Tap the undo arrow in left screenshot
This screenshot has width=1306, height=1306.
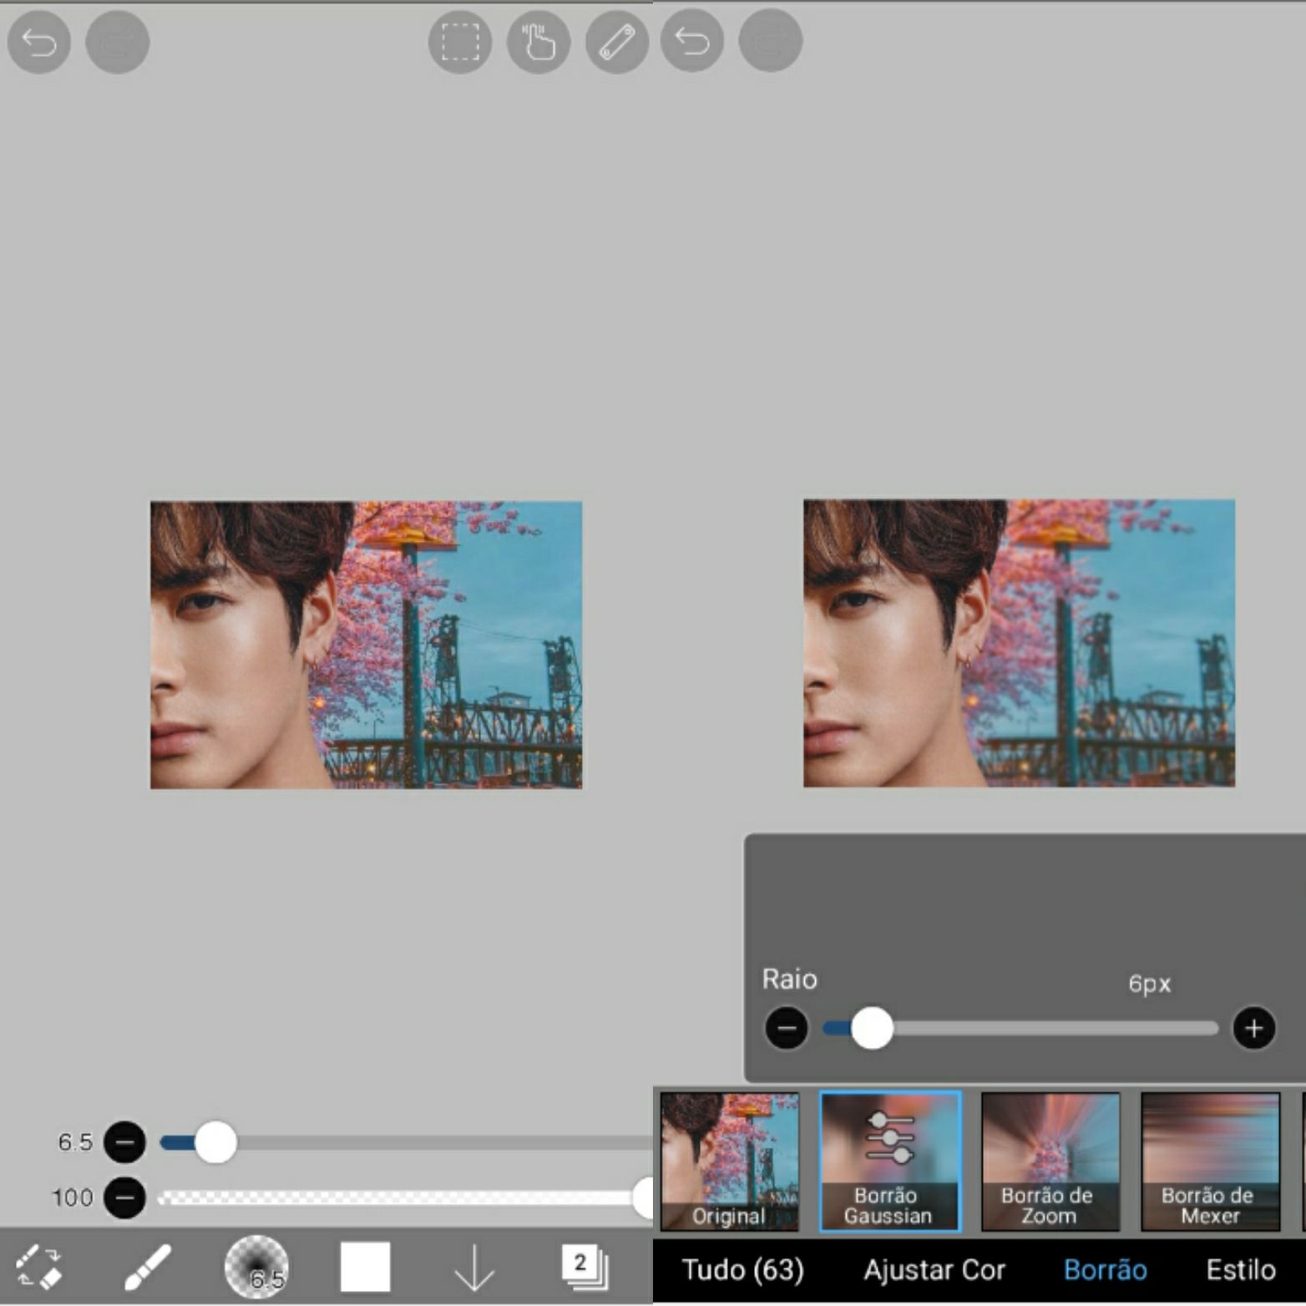click(x=38, y=42)
